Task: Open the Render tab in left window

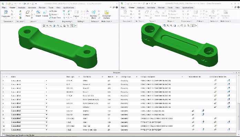Action: [x=42, y=8]
